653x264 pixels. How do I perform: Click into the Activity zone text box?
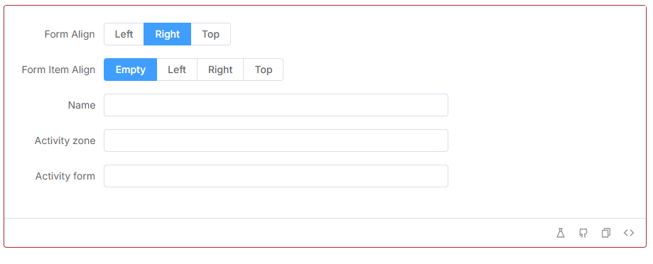tap(276, 141)
